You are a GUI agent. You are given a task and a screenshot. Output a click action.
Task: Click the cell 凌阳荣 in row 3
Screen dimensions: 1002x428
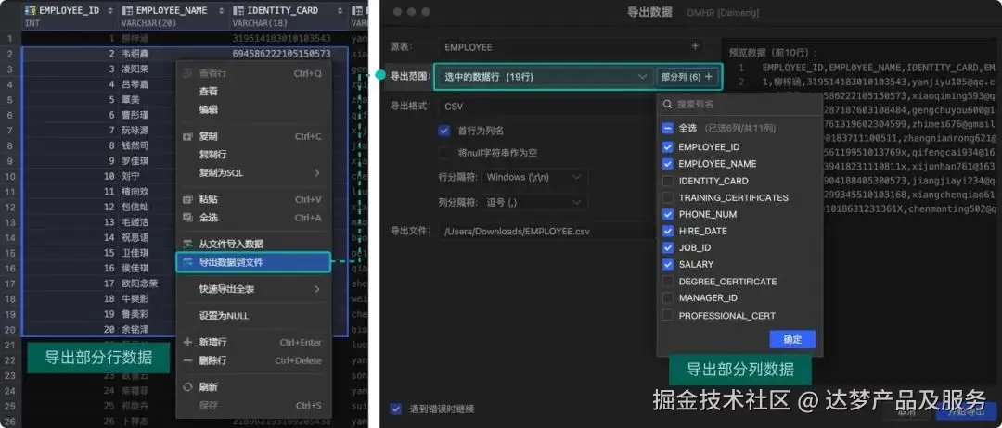pos(135,69)
